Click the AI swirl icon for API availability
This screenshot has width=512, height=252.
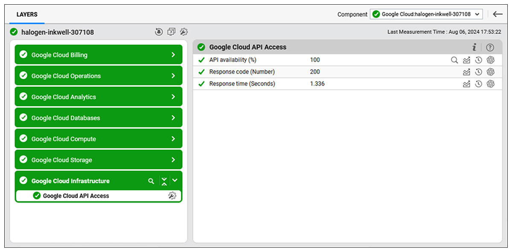491,60
